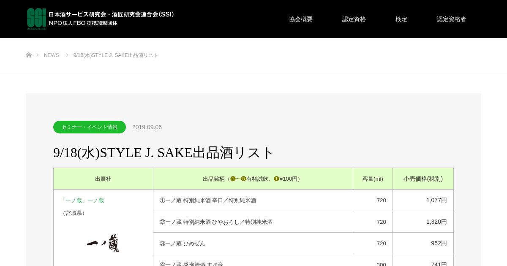Click article heading 9/18(水)STYLE J. SAKE出品酒リスト

tap(164, 152)
